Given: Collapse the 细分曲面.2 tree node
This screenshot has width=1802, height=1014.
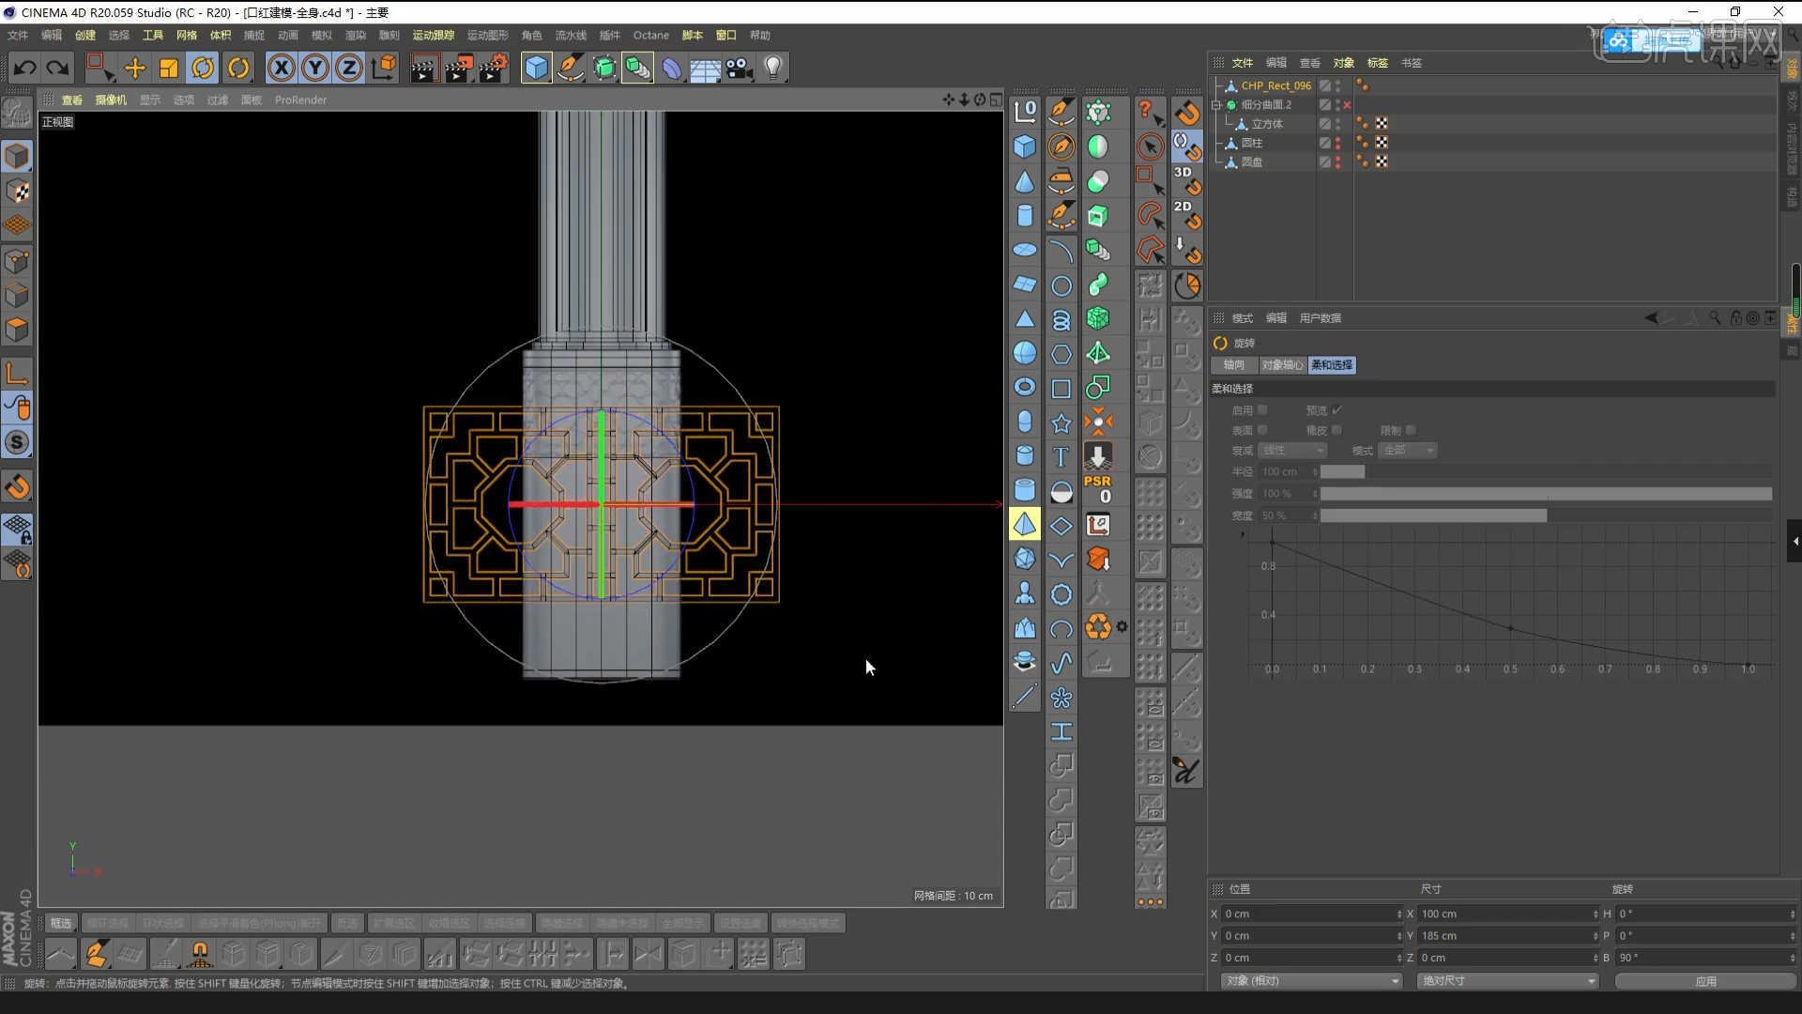Looking at the screenshot, I should point(1217,105).
